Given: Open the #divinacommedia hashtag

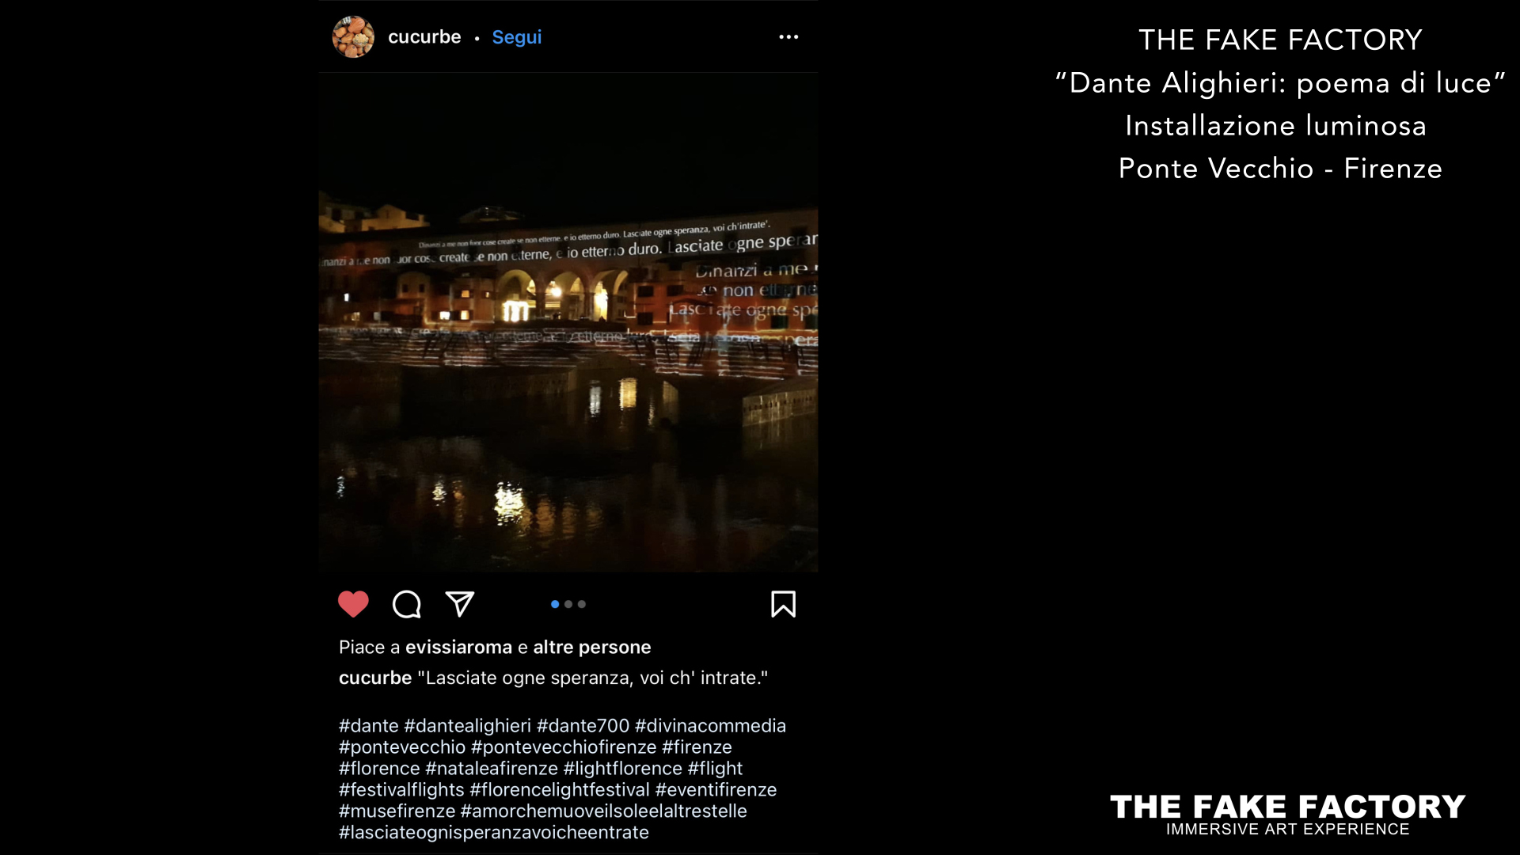Looking at the screenshot, I should click(x=711, y=725).
